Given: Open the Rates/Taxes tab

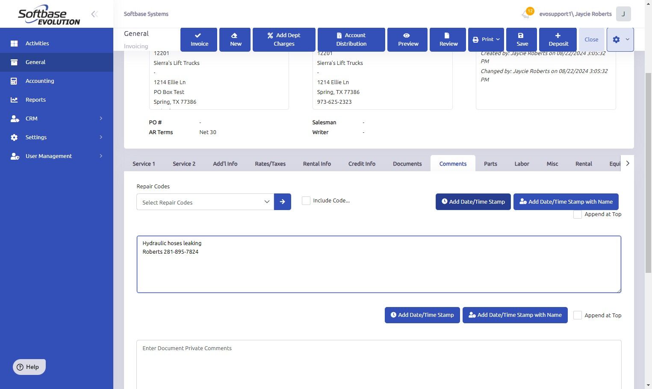Looking at the screenshot, I should tap(270, 164).
